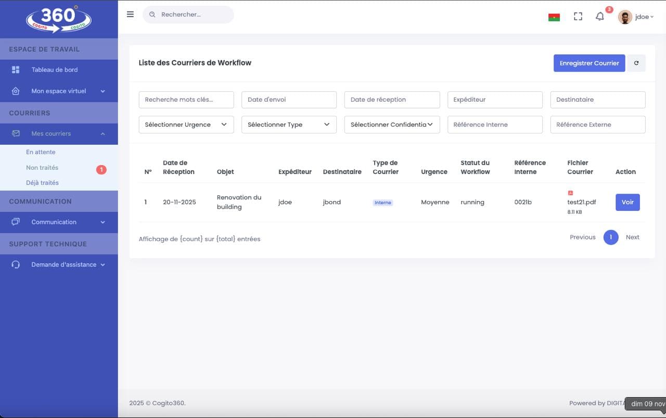Open the notifications bell

point(600,17)
